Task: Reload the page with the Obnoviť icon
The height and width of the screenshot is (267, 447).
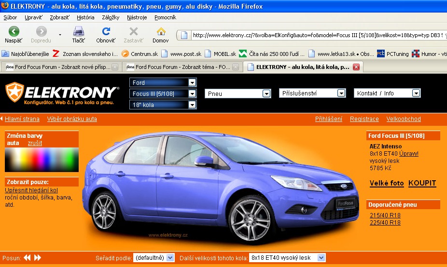Action: pos(105,32)
